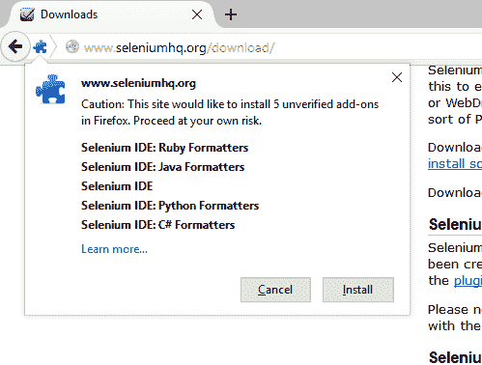Click the large blue puzzle piece icon

click(x=50, y=89)
